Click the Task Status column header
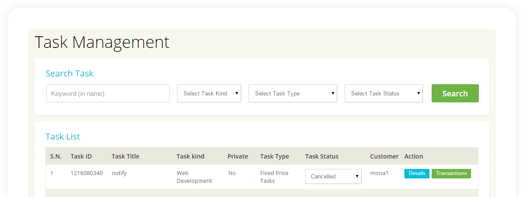Image resolution: width=523 pixels, height=197 pixels. point(322,156)
